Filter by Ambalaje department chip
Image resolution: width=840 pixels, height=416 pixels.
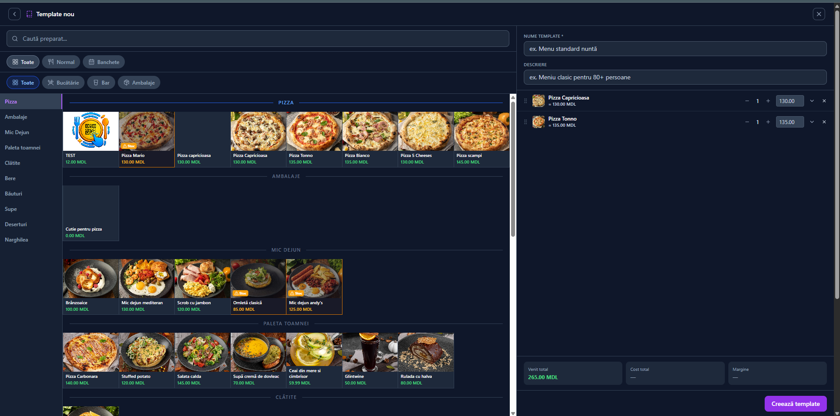(139, 82)
